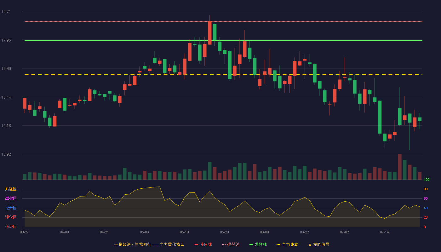The image size is (441, 252).
Task: Click the 拉升区 zone label
Action: (x=11, y=208)
